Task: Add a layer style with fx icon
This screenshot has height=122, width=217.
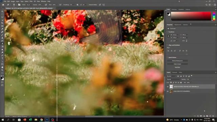Action: 198,116
